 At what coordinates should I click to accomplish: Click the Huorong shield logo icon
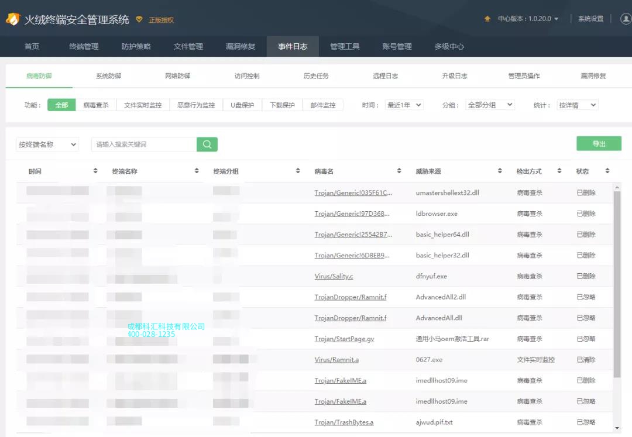(12, 19)
